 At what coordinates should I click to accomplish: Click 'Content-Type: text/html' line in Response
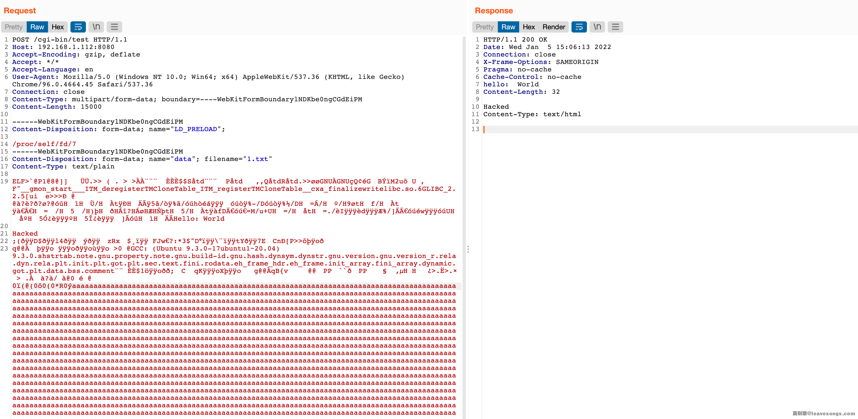point(532,114)
